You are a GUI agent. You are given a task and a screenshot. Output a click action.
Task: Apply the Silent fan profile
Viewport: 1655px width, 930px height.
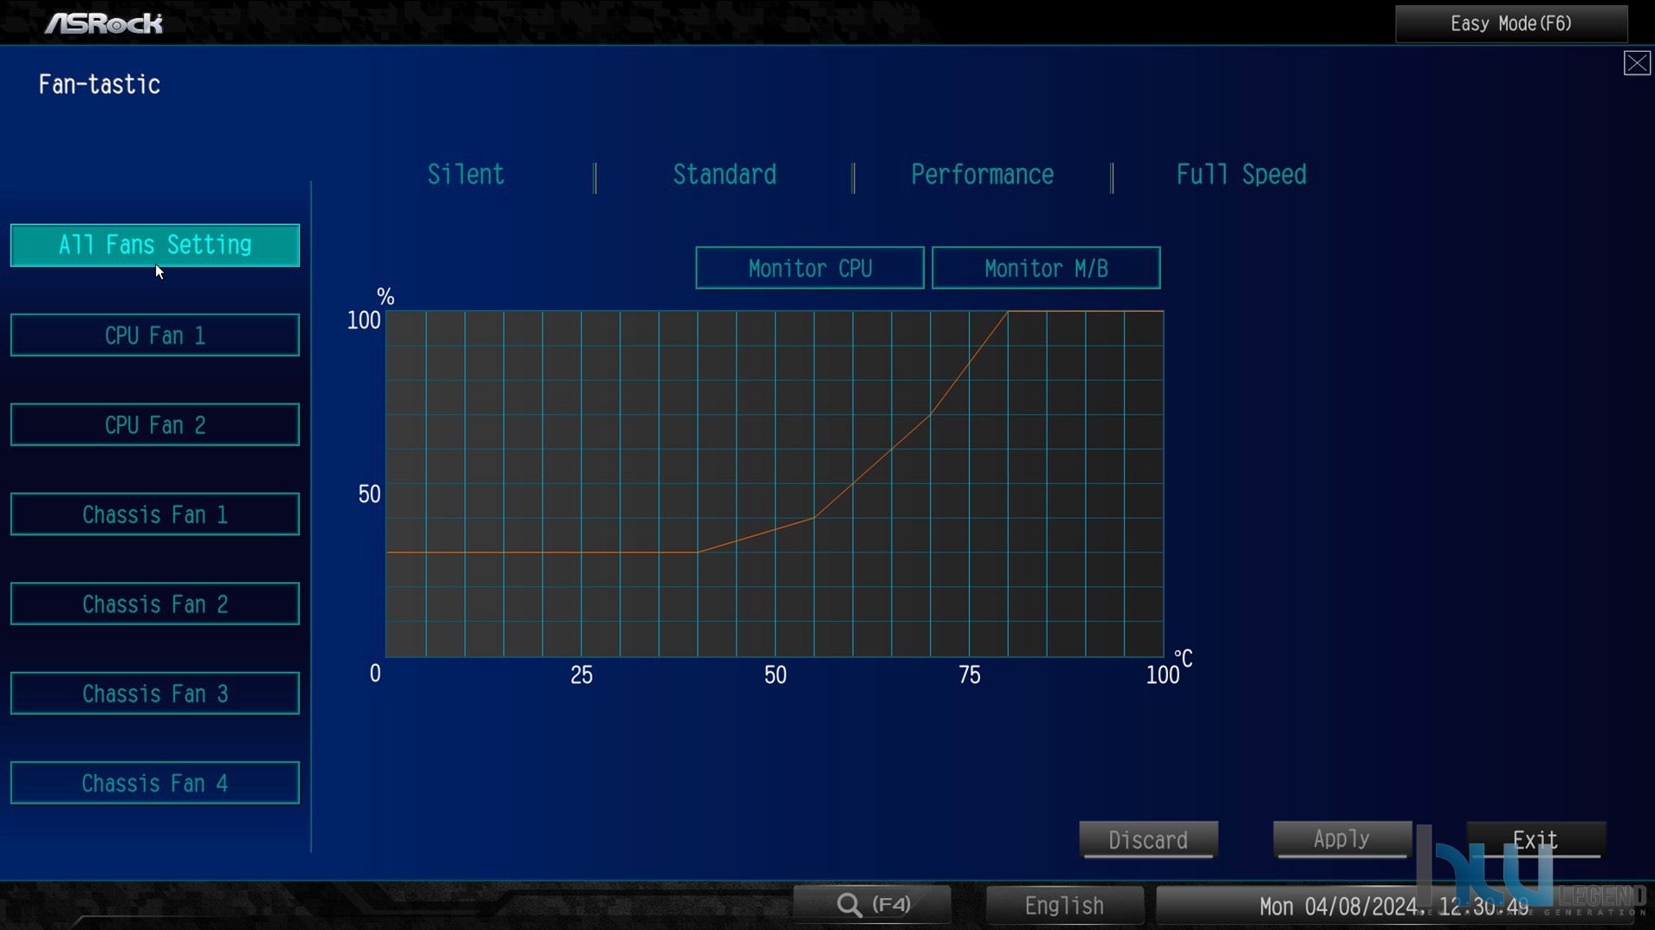click(x=466, y=175)
